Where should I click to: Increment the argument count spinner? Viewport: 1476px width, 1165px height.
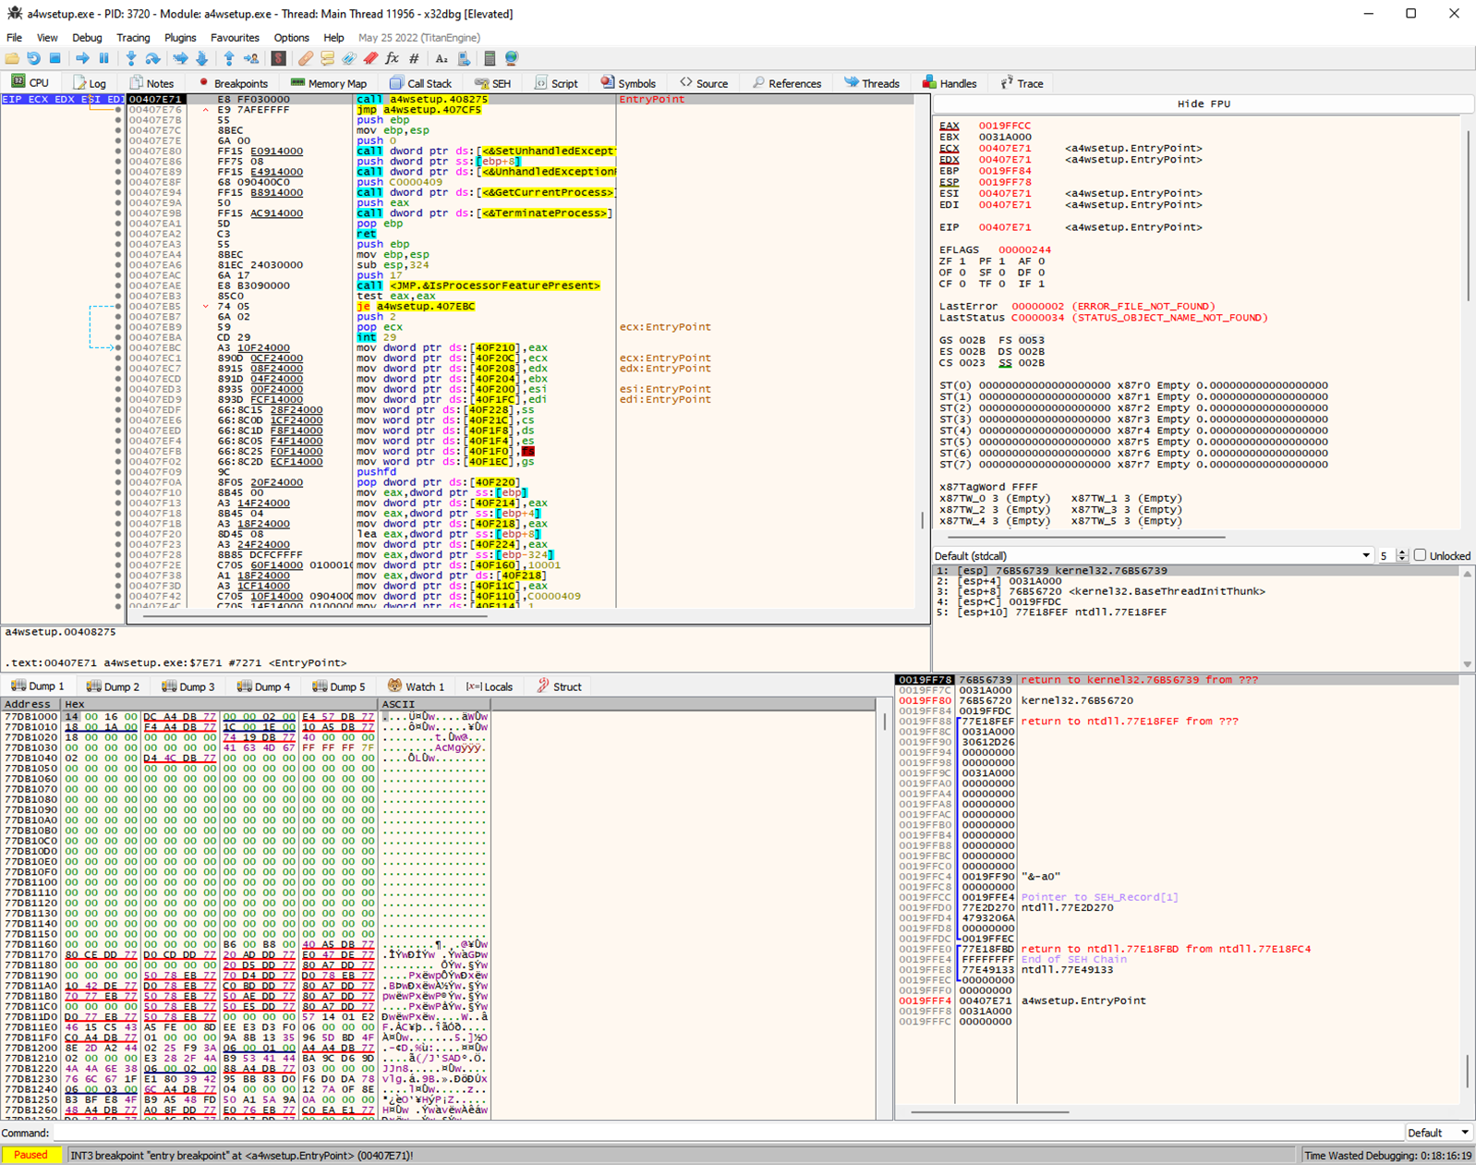coord(1402,552)
